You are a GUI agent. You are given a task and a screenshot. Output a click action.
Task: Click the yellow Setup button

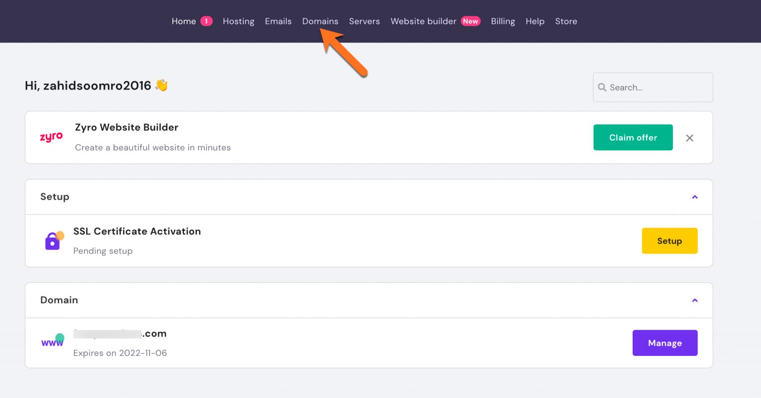coord(669,241)
